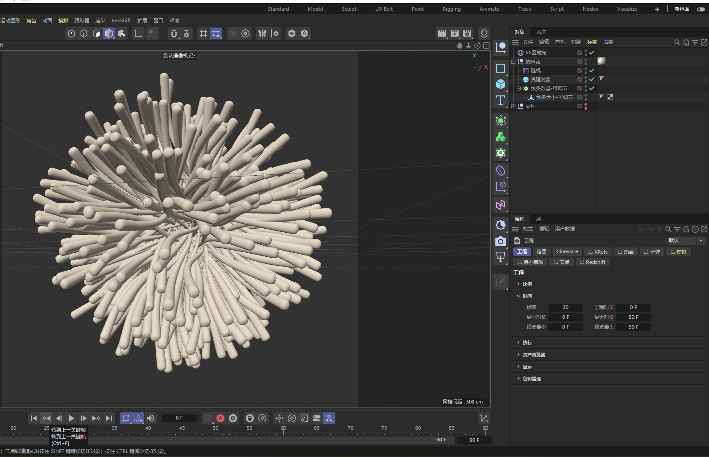
Task: Toggle the 新界面 switch
Action: coord(701,9)
